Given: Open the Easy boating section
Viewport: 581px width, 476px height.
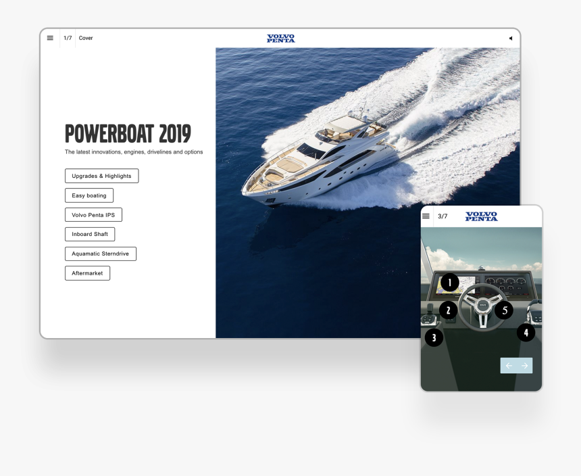Looking at the screenshot, I should [89, 195].
